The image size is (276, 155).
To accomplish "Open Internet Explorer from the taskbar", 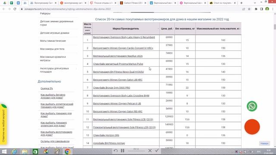I will click(x=14, y=152).
